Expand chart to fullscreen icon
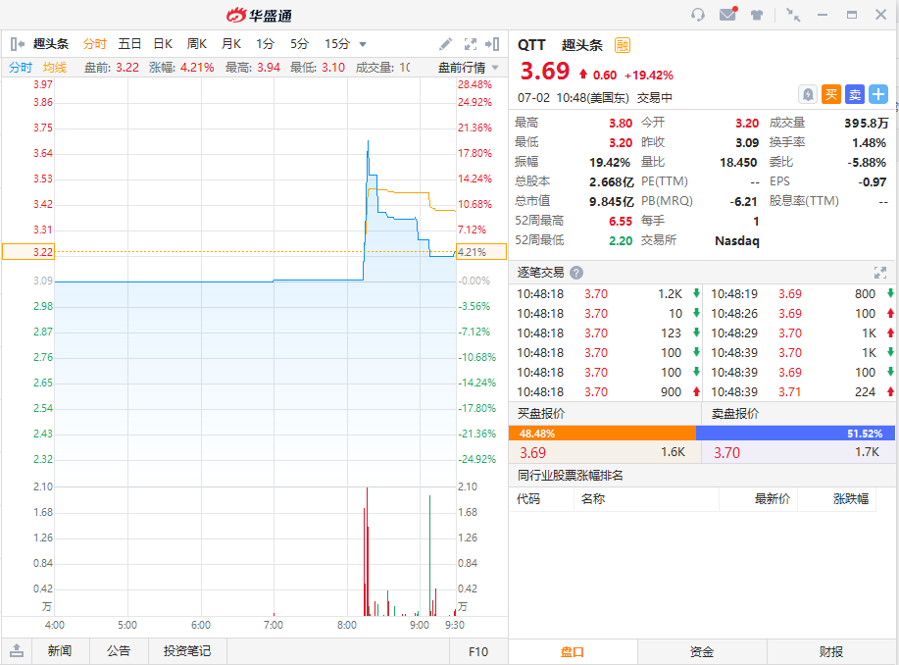899x665 pixels. [471, 44]
